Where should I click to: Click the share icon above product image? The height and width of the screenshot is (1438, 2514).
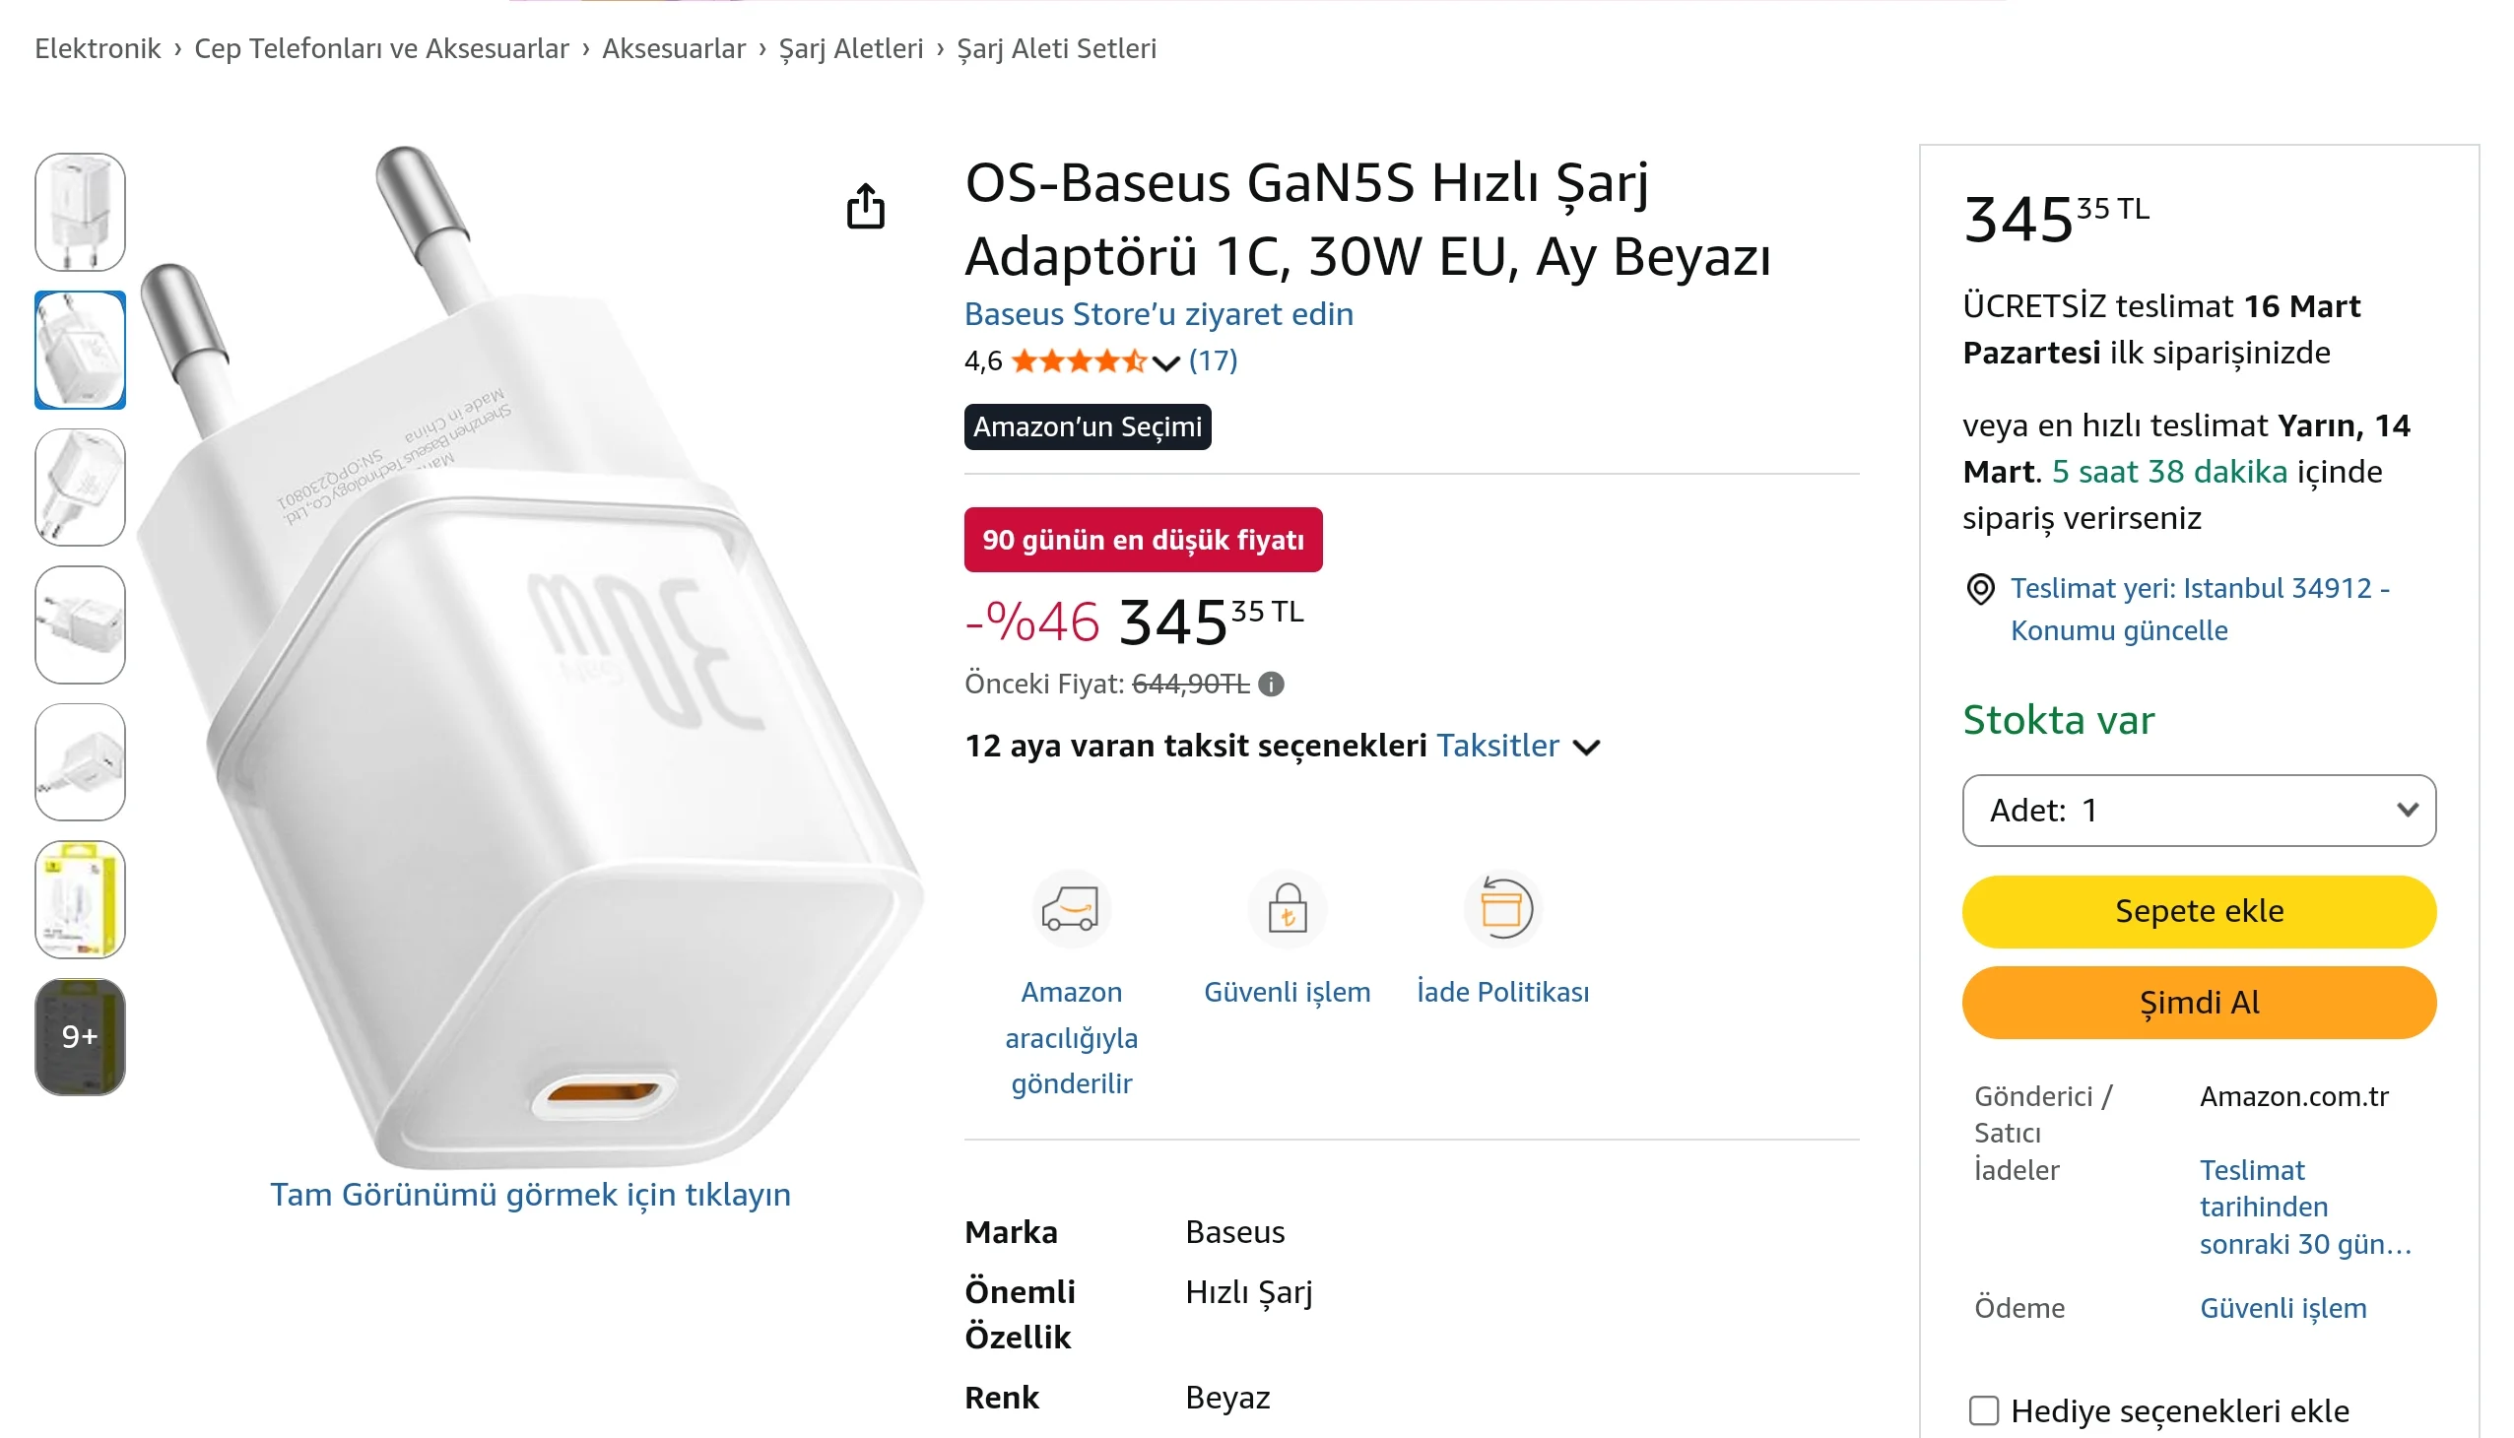(x=865, y=207)
